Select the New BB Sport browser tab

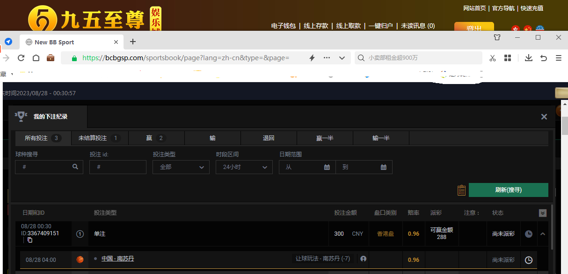(72, 42)
